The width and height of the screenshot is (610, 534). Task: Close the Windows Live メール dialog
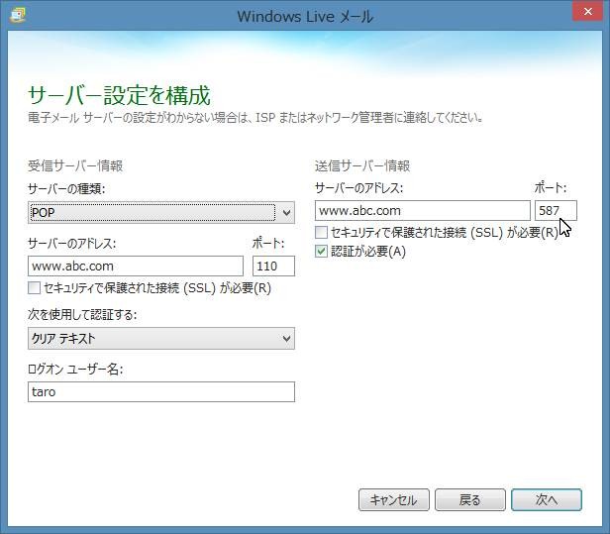588,12
